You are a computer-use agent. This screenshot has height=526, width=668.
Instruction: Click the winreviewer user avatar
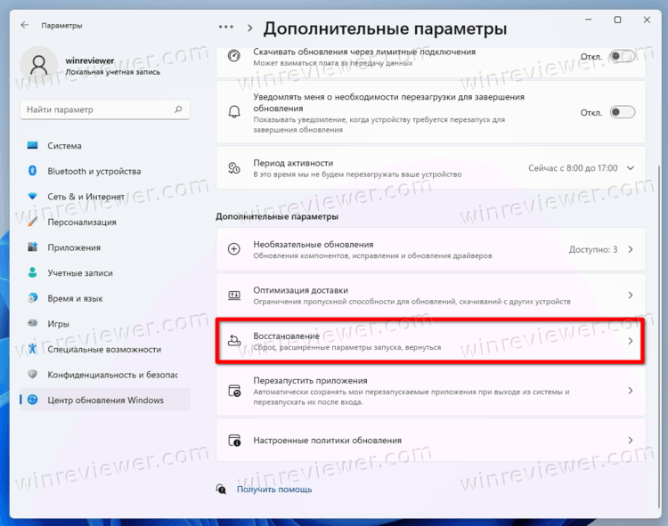tap(40, 65)
